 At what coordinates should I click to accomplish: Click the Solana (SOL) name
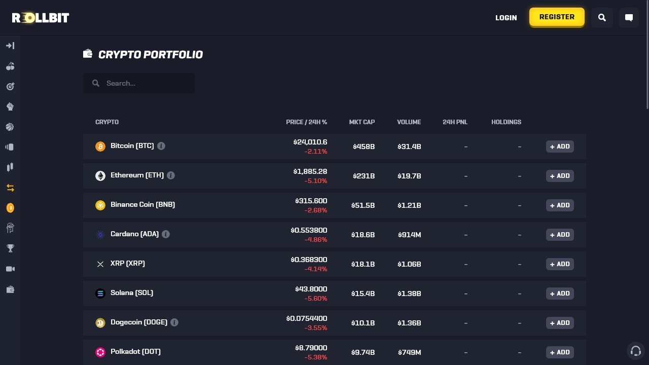click(x=132, y=293)
